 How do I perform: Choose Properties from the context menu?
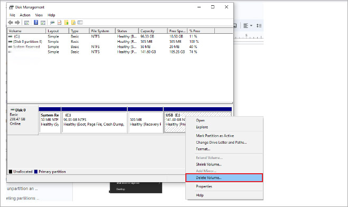(224, 186)
